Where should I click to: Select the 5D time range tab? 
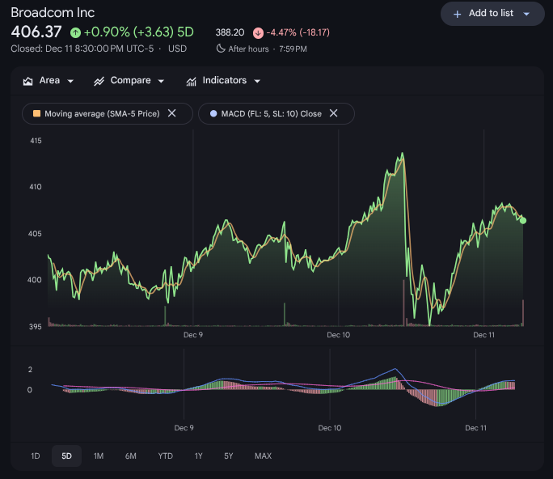[x=66, y=456]
